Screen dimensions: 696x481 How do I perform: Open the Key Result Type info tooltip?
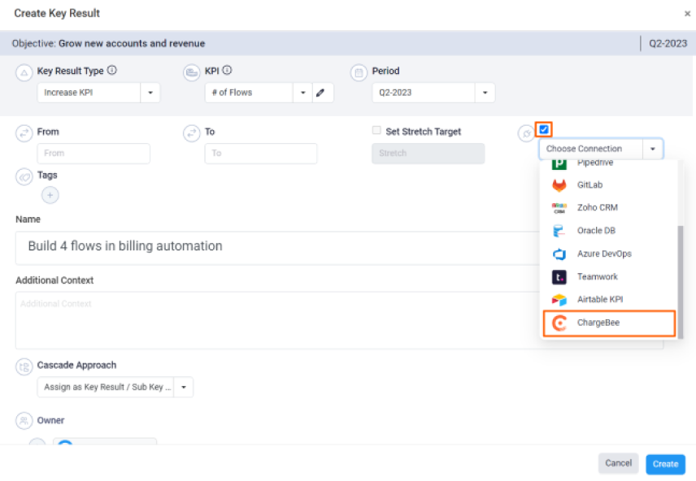[x=112, y=70]
